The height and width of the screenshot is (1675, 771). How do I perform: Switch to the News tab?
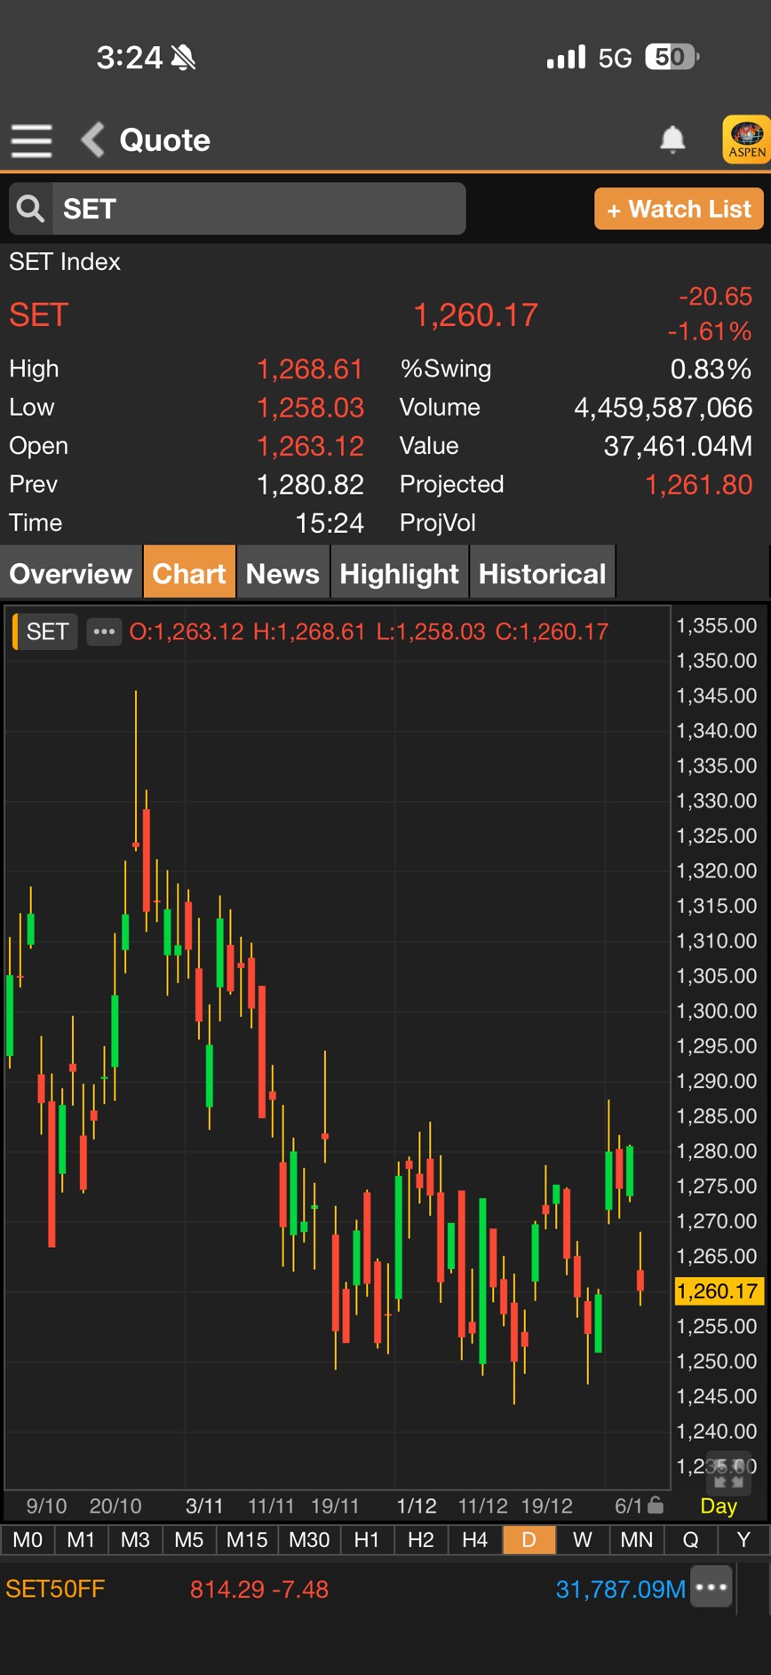point(282,574)
